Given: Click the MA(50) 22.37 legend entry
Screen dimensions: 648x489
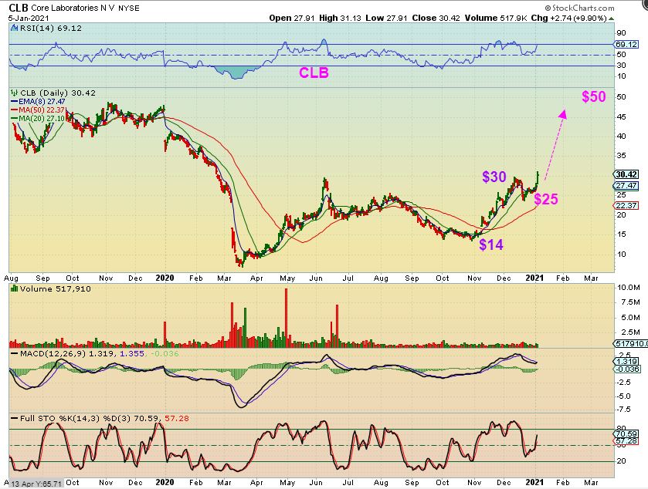Looking at the screenshot, I should tap(38, 110).
